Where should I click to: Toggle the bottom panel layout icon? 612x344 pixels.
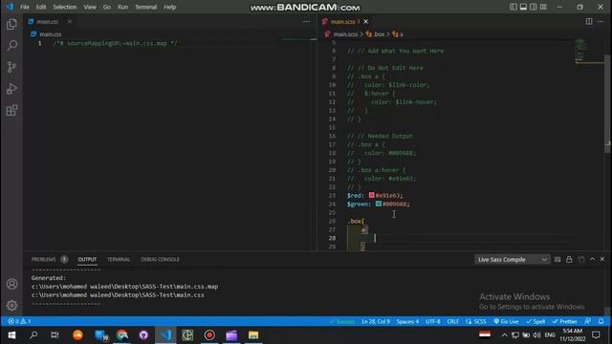click(523, 7)
